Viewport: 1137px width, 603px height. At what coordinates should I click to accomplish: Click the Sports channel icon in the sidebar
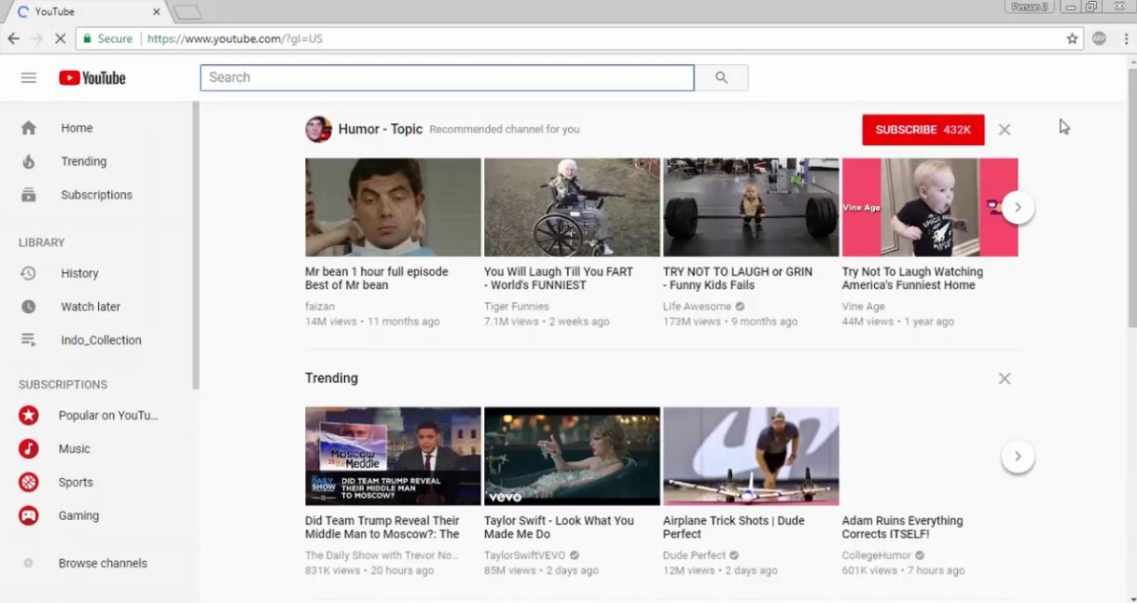(x=27, y=482)
